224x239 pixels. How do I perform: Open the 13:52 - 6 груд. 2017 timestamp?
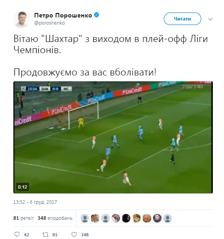pos(35,202)
